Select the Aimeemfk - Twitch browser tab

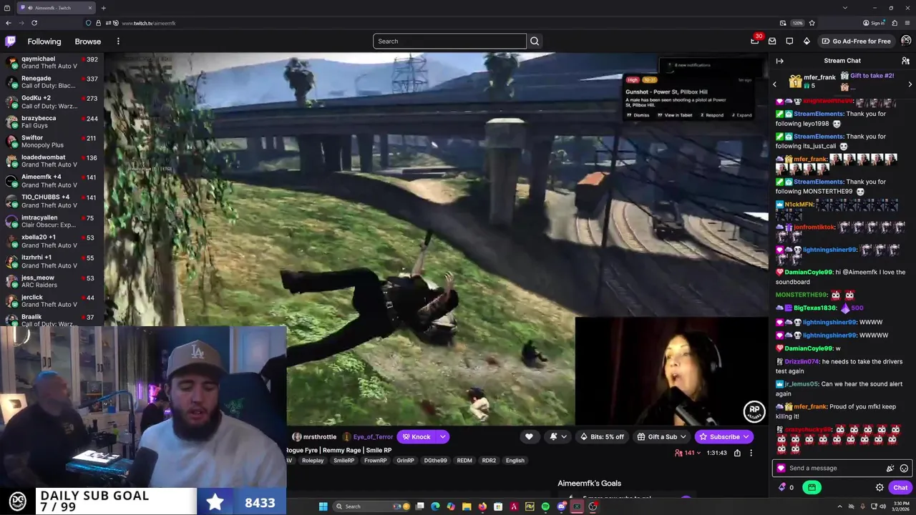click(56, 8)
